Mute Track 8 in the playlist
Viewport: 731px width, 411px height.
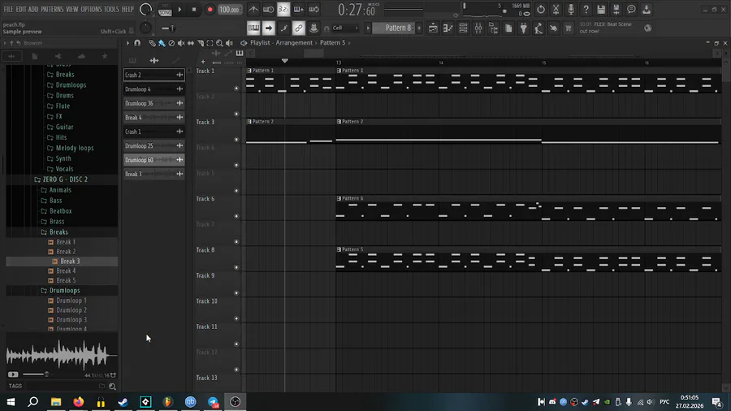236,267
